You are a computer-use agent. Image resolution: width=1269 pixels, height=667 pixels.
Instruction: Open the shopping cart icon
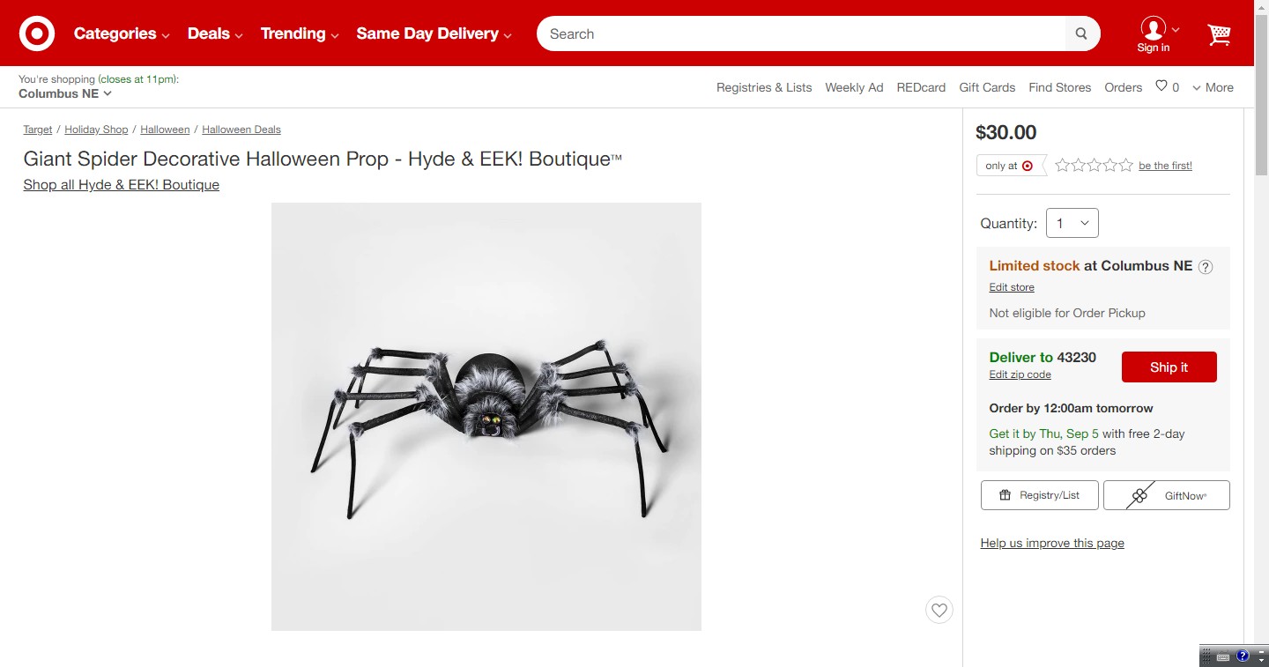click(1220, 34)
